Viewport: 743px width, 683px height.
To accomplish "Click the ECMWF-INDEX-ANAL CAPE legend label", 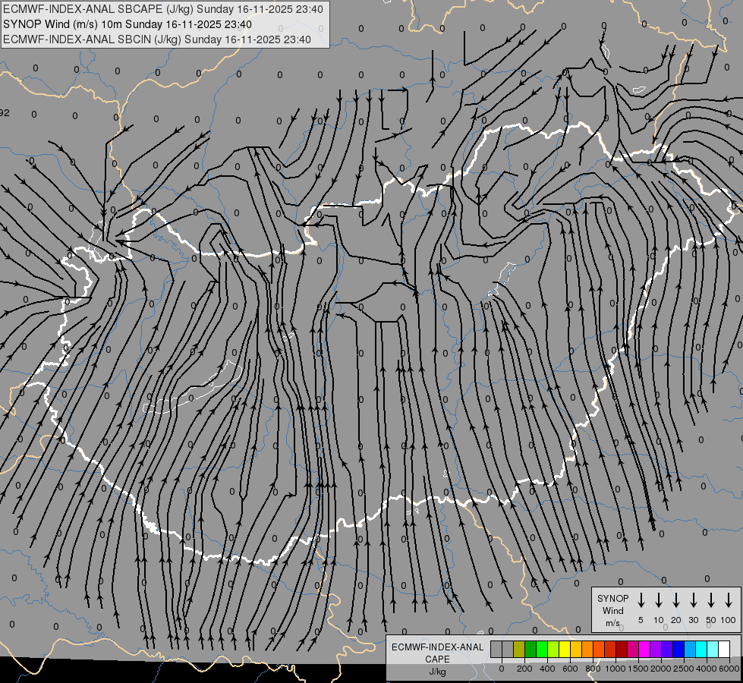I will [437, 659].
